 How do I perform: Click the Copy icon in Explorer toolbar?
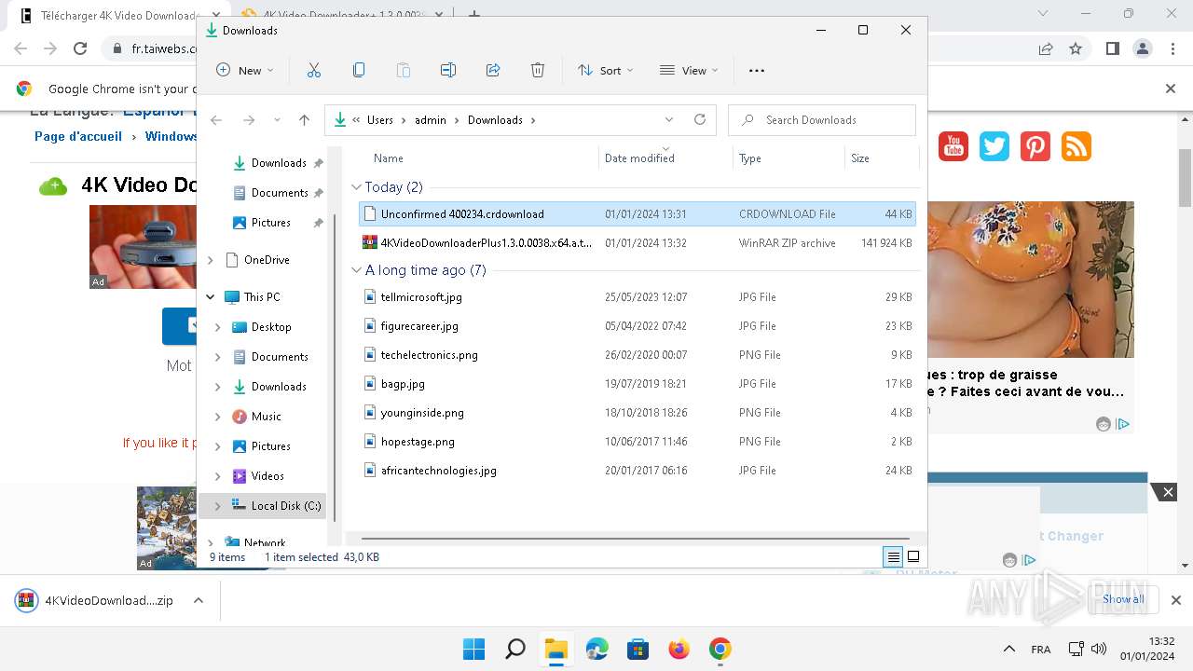coord(359,71)
